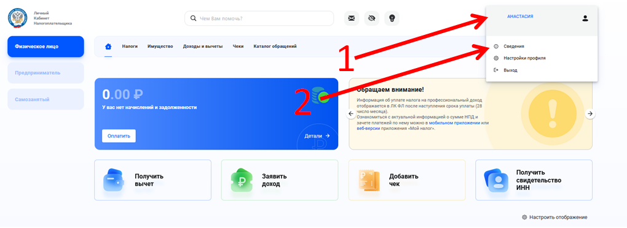Click the user profile silhouette icon

point(585,18)
